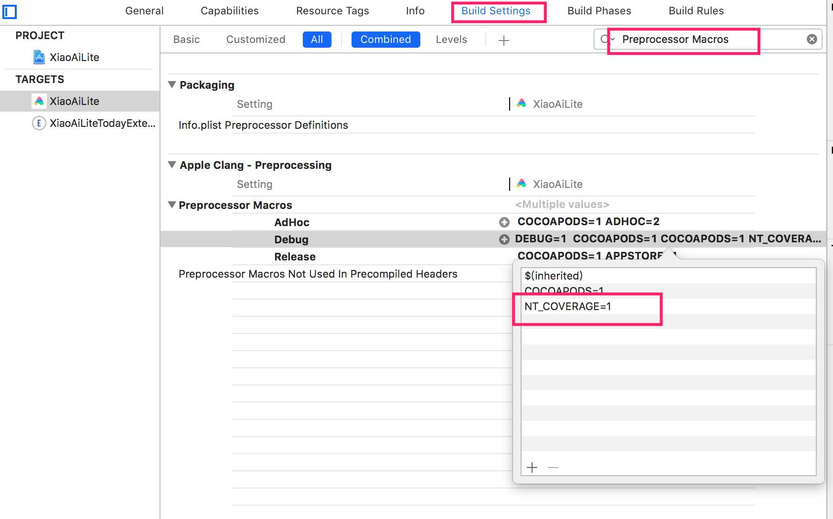The height and width of the screenshot is (519, 833).
Task: Open the General tab
Action: click(144, 11)
